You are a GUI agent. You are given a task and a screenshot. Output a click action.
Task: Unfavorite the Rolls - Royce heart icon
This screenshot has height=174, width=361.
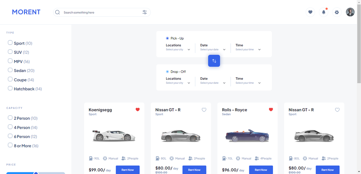coord(271,110)
